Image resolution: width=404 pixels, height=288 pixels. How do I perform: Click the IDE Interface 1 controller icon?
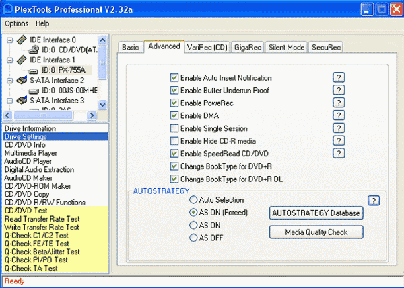[22, 60]
